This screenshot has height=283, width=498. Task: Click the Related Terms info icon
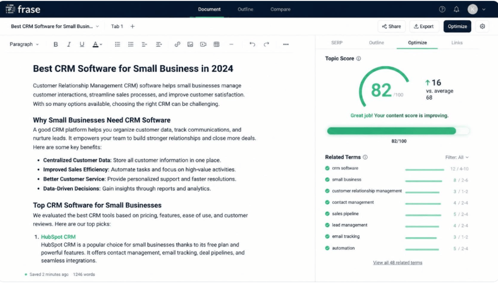click(x=365, y=157)
